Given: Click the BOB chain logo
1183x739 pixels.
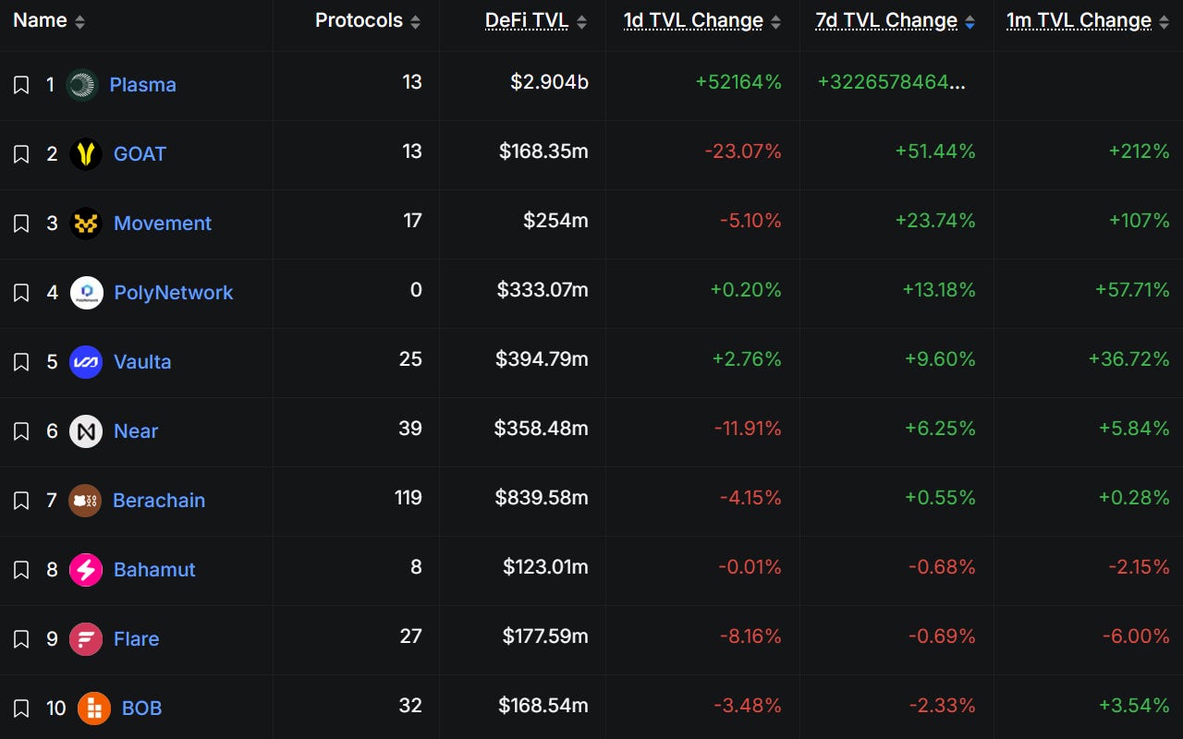Looking at the screenshot, I should 94,709.
